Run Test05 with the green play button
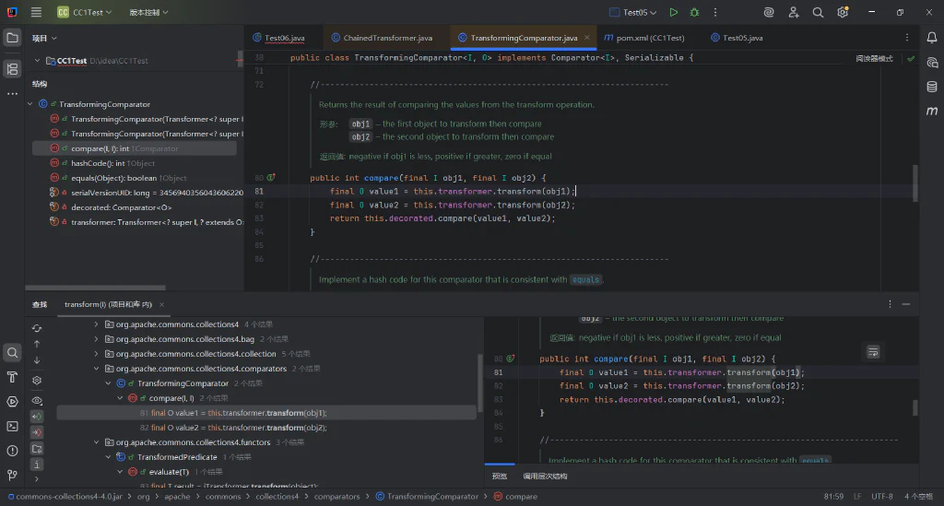Image resolution: width=944 pixels, height=506 pixels. coord(674,12)
